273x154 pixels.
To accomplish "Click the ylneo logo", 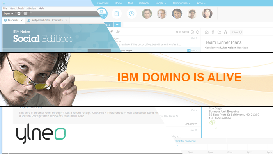I will 41,134.
